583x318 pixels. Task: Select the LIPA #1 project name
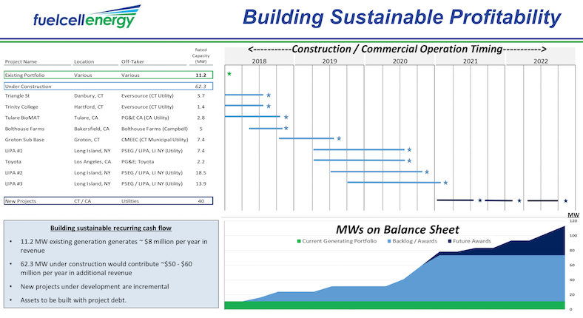tap(14, 151)
